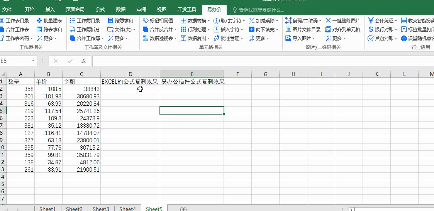Click 课堂随机点名 icon
The height and width of the screenshot is (211, 434).
[404, 38]
